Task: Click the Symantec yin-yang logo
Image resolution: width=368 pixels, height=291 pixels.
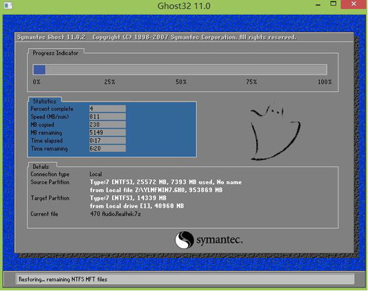Action: (184, 240)
